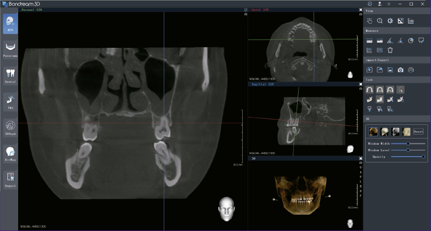This screenshot has height=231, width=431.
Task: Select the face profile task icon
Action: (401, 90)
